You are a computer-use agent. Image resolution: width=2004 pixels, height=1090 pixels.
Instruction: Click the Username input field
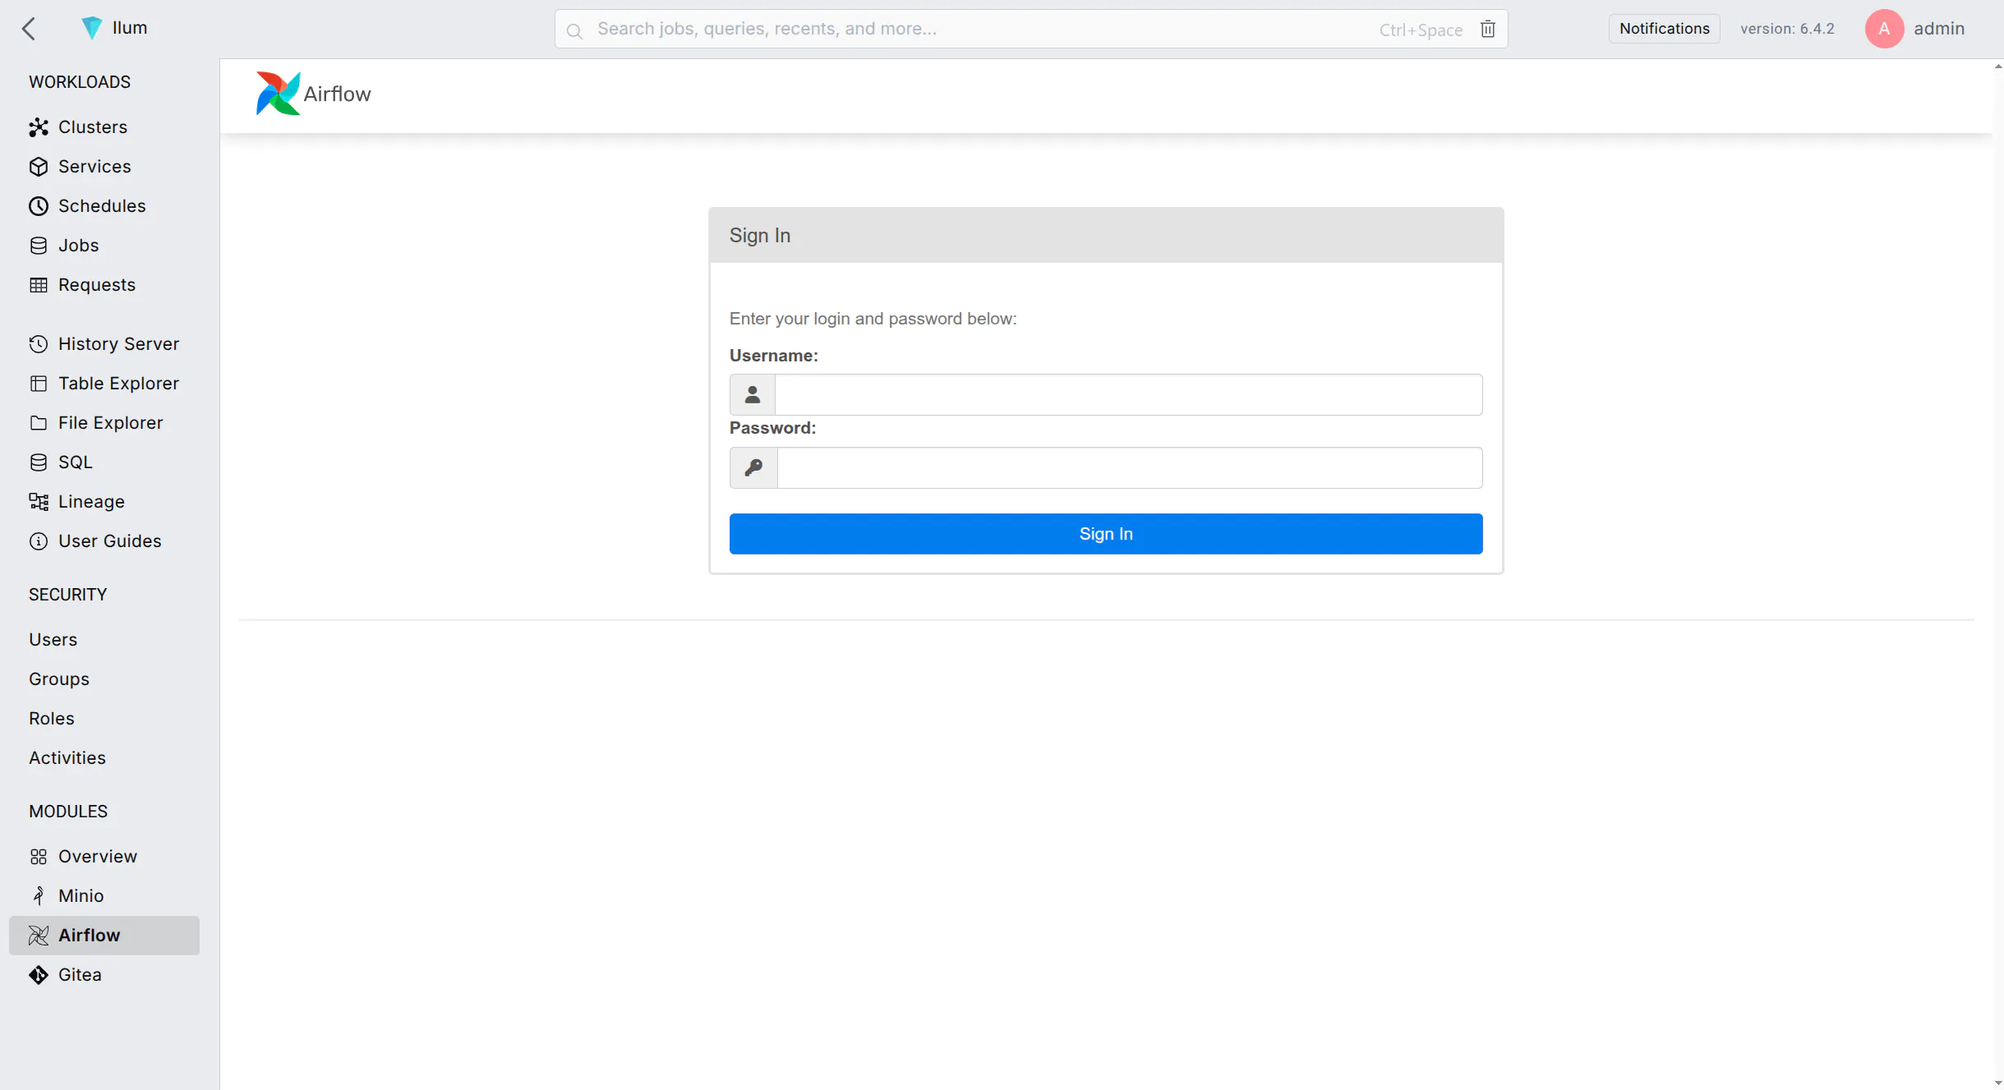(1128, 394)
